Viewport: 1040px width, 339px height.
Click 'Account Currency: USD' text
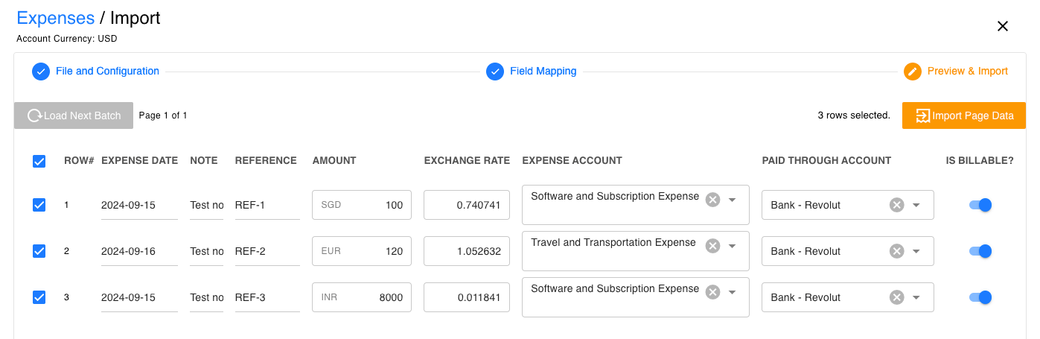(x=66, y=39)
